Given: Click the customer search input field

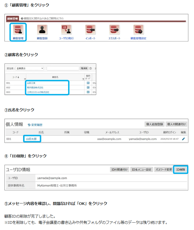Looking at the screenshot, I should click(x=63, y=68).
